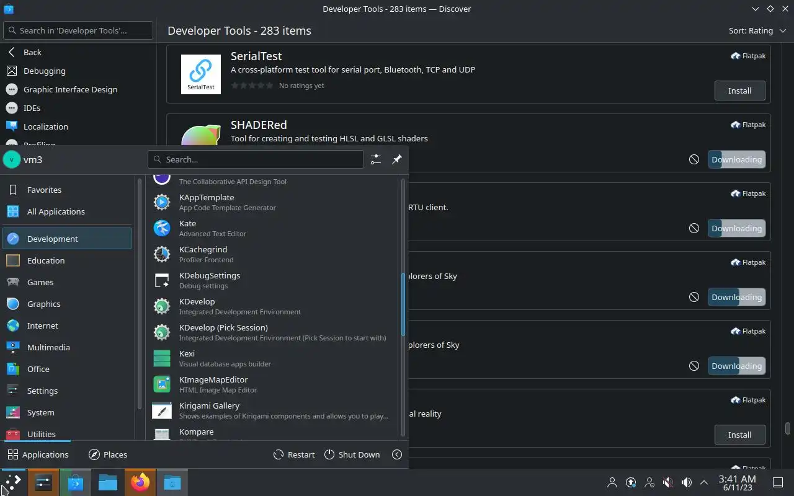Select the Localization category
The width and height of the screenshot is (794, 496).
coord(78,126)
